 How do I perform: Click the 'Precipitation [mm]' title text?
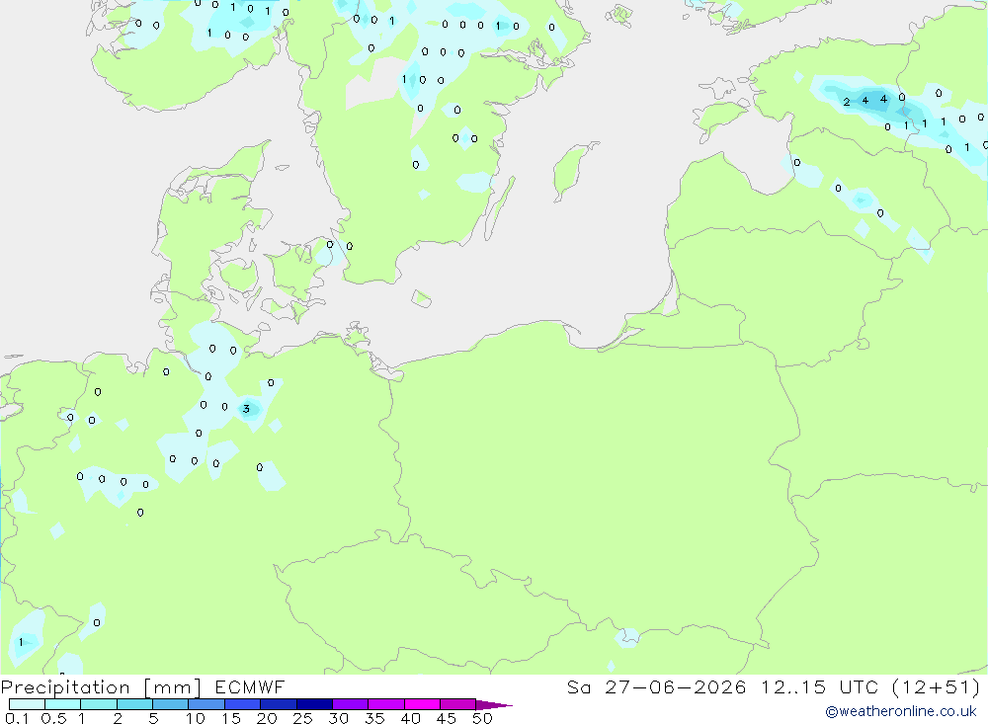tap(101, 687)
